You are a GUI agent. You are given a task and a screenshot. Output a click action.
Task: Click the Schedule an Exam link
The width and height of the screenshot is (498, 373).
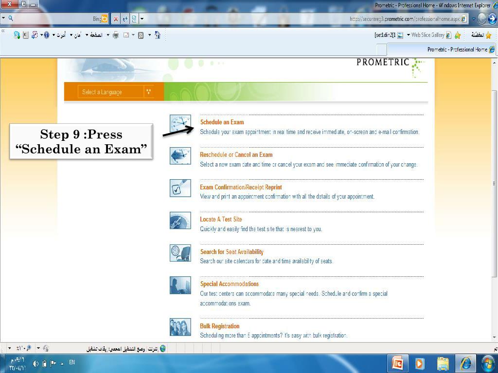[x=222, y=122]
